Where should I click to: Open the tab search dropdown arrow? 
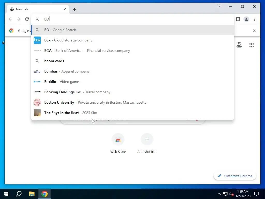(x=218, y=6)
